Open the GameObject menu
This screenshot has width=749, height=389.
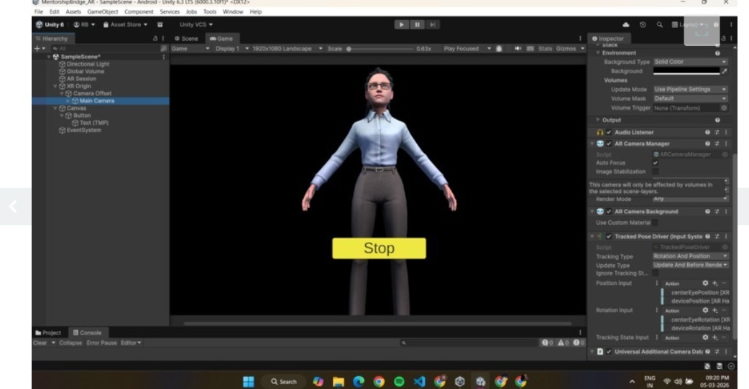(102, 12)
